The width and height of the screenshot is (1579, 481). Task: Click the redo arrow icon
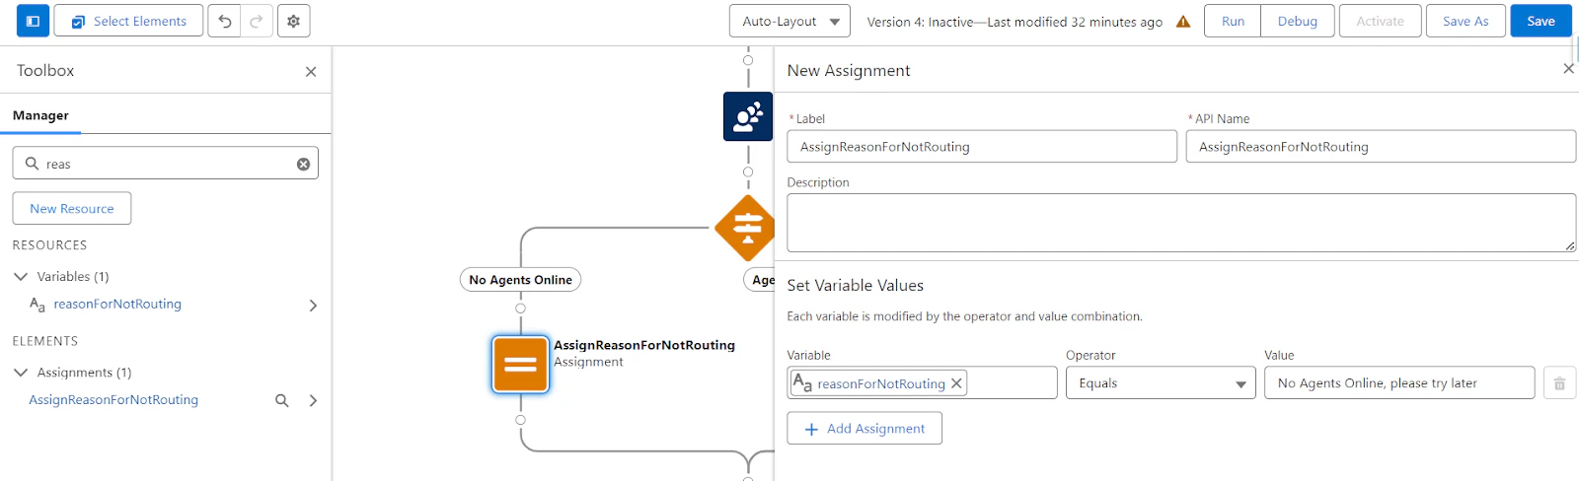pos(257,21)
